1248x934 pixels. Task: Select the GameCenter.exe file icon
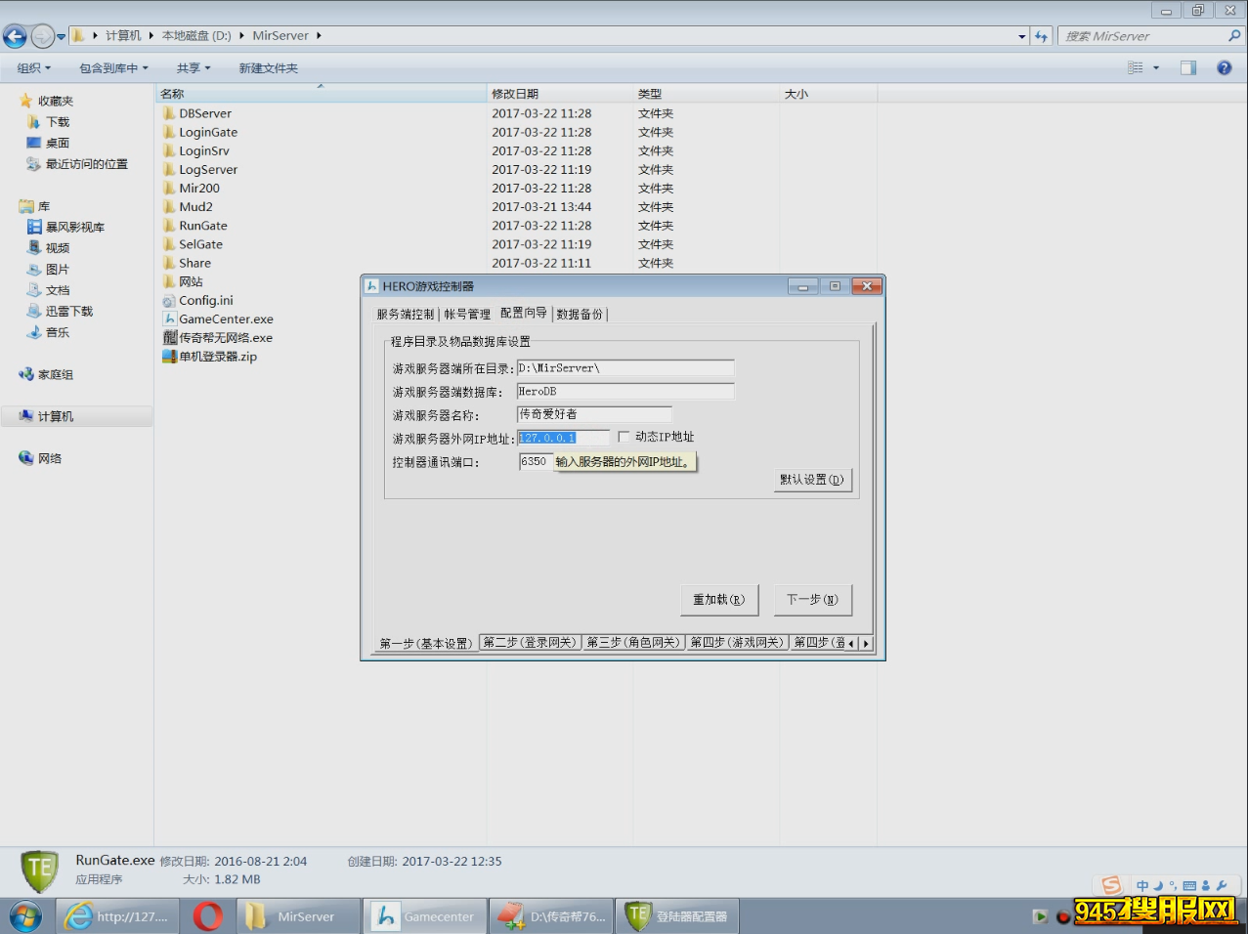point(169,319)
